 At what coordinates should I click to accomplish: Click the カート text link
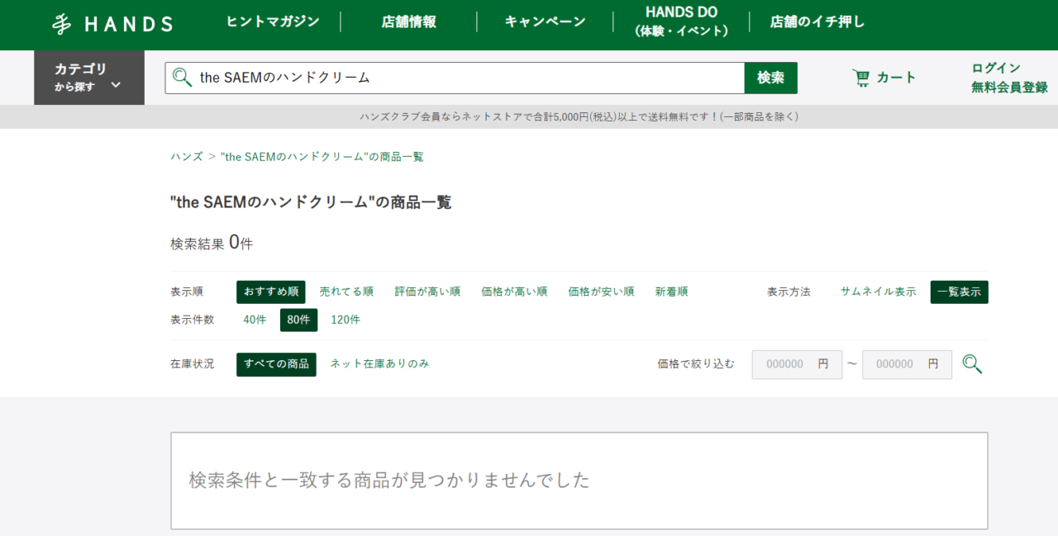click(896, 78)
